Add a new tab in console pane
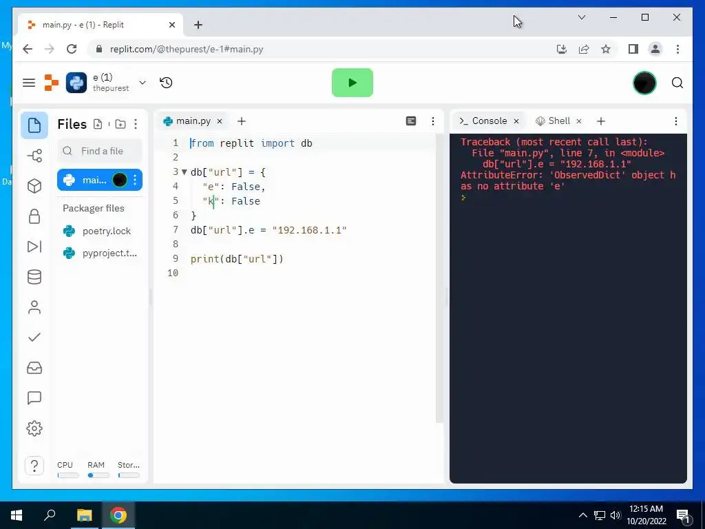The image size is (705, 529). point(600,121)
